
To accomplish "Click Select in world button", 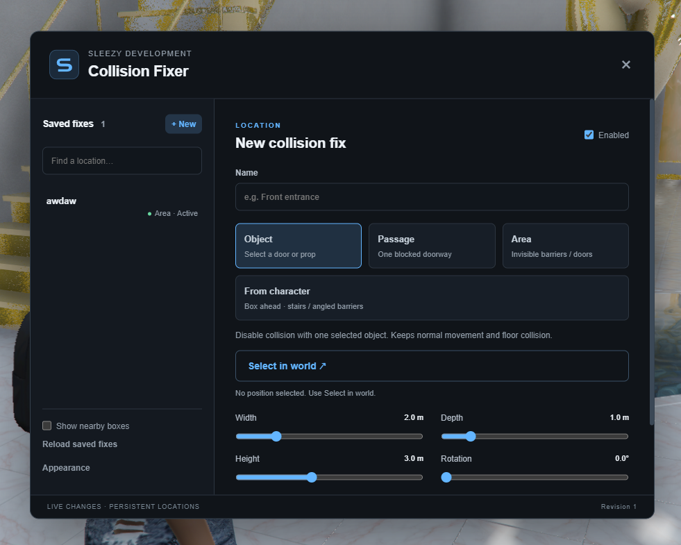I will [x=432, y=366].
